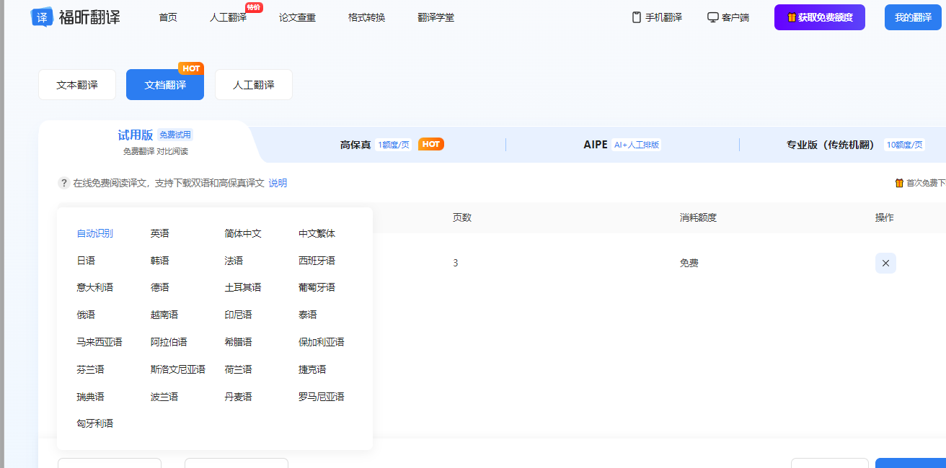This screenshot has width=946, height=468.
Task: Switch to the AIPE translation mode
Action: coord(596,145)
